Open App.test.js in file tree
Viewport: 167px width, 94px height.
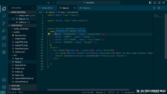point(22,65)
